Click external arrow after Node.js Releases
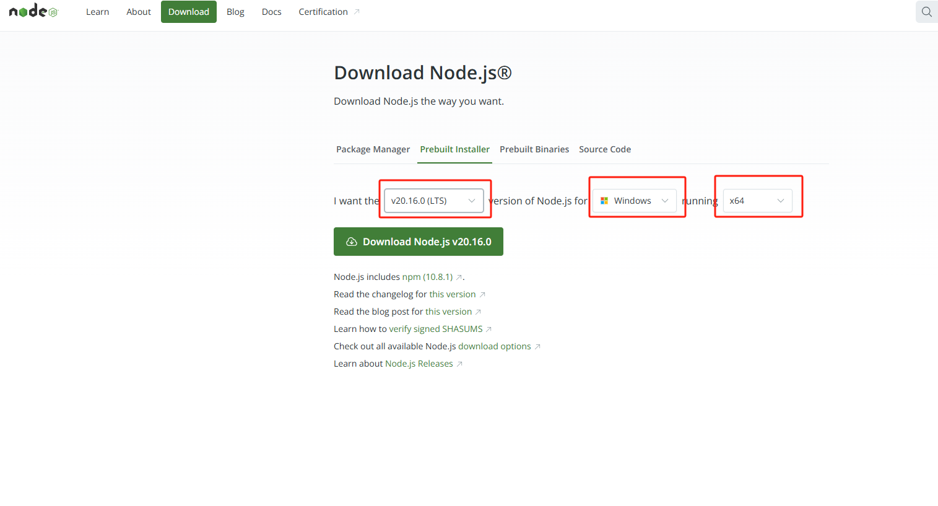938x506 pixels. click(459, 364)
